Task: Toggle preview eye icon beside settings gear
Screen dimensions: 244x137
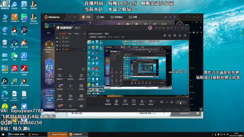Action: click(x=167, y=102)
